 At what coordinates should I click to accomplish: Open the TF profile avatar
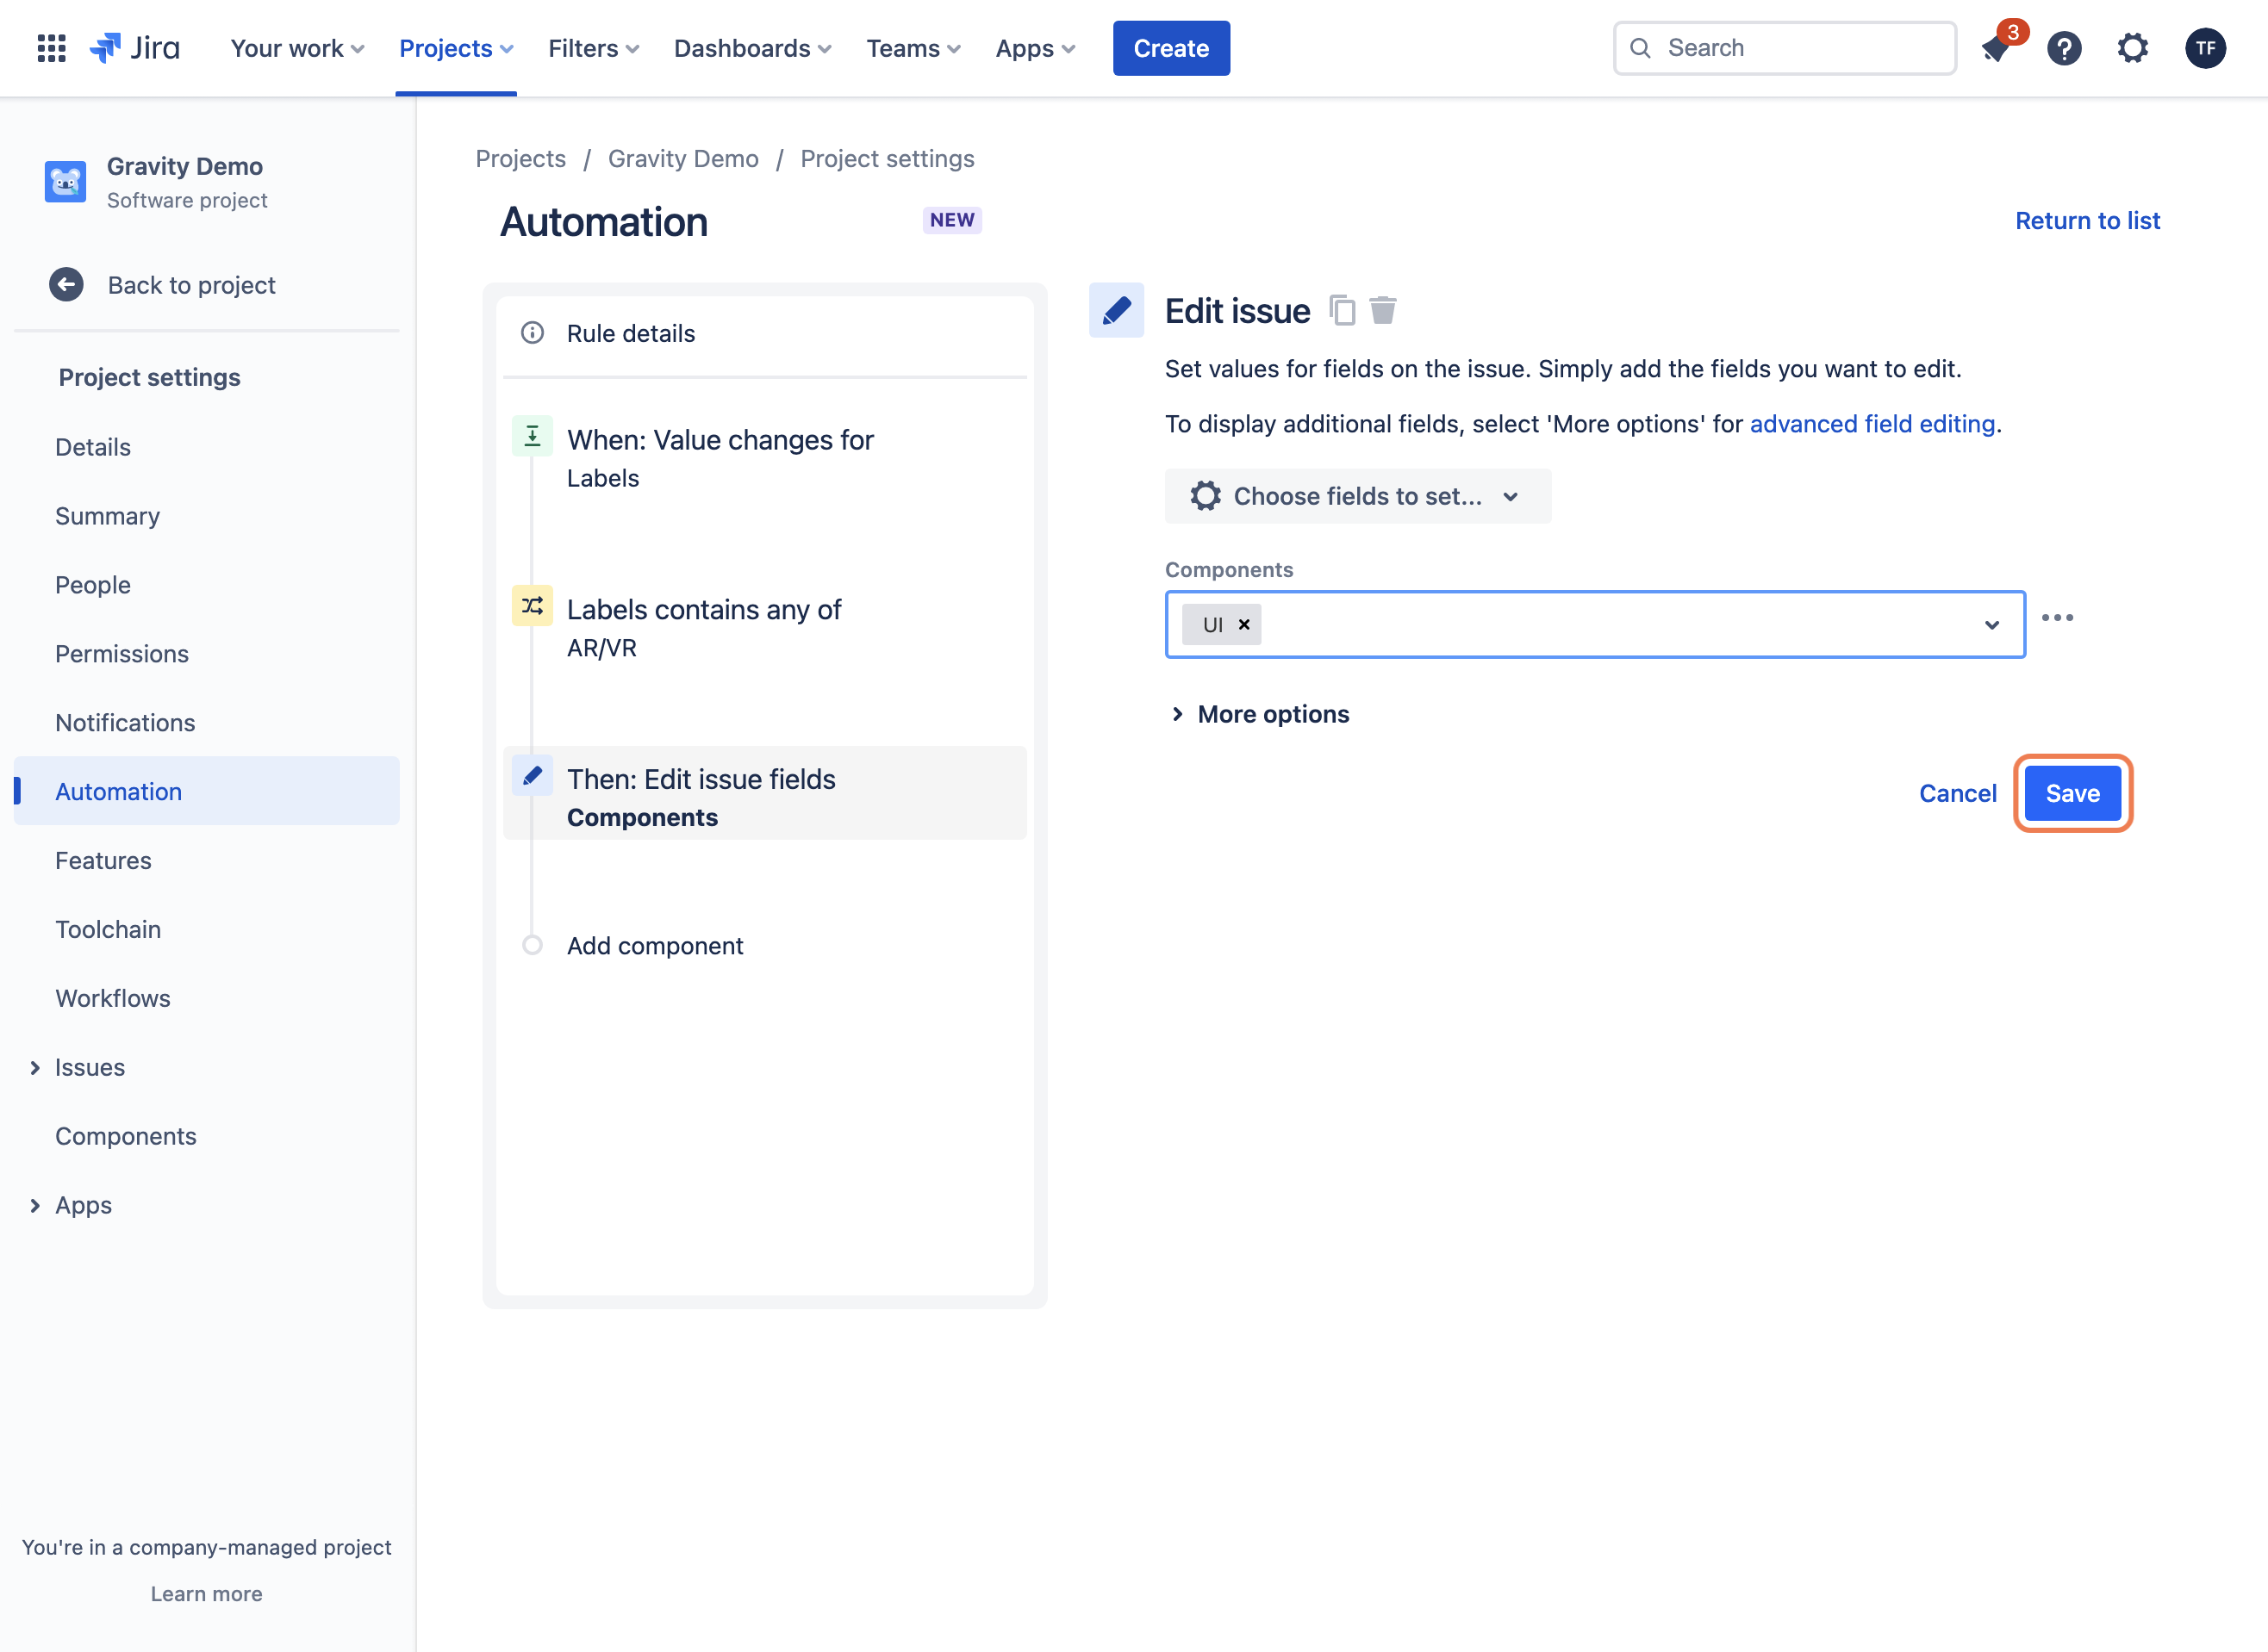tap(2205, 48)
